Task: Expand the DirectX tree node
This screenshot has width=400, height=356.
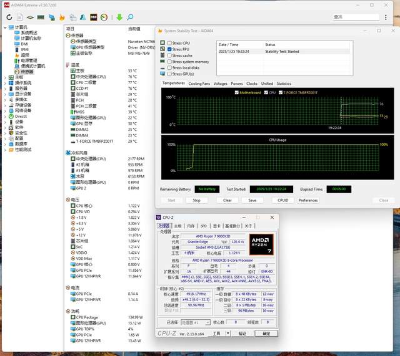Action: [x=5, y=117]
